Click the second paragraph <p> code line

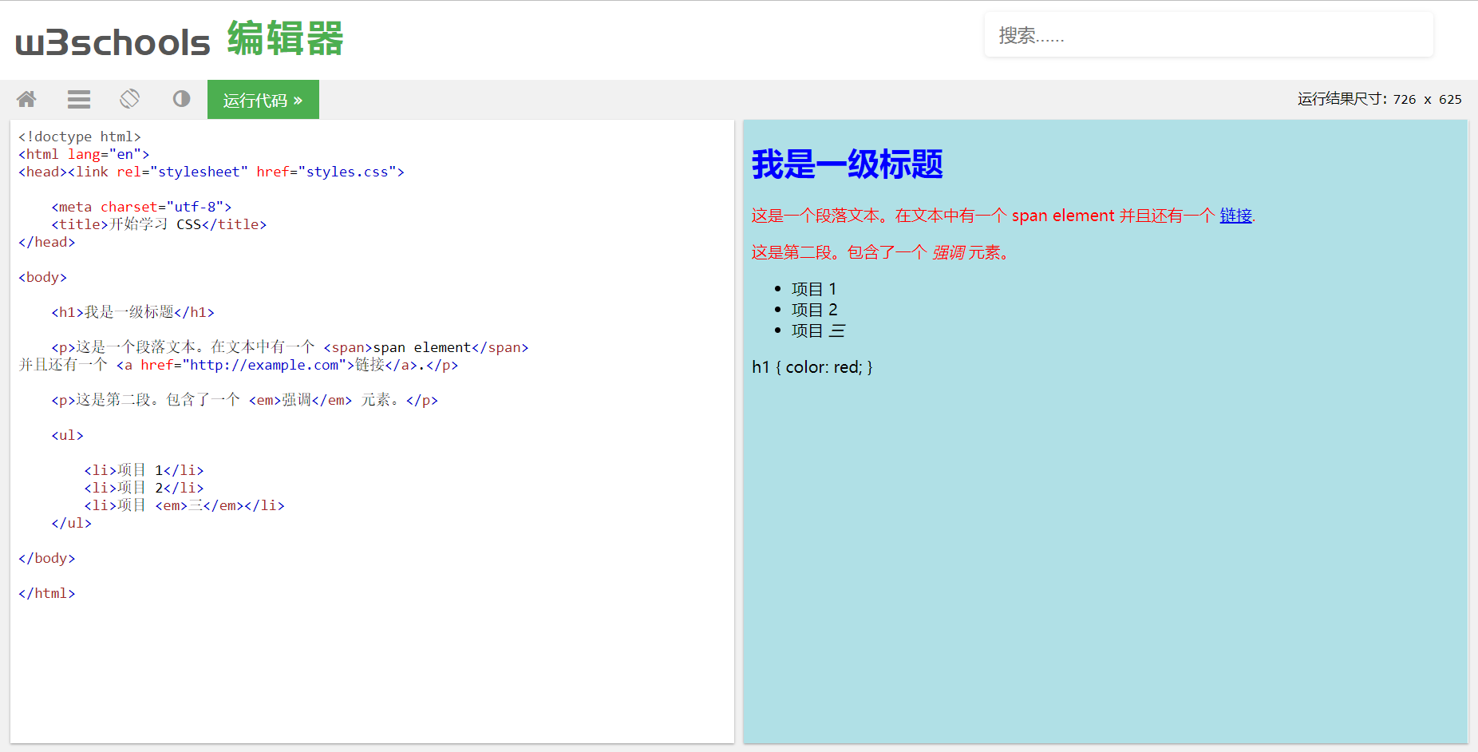tap(244, 400)
